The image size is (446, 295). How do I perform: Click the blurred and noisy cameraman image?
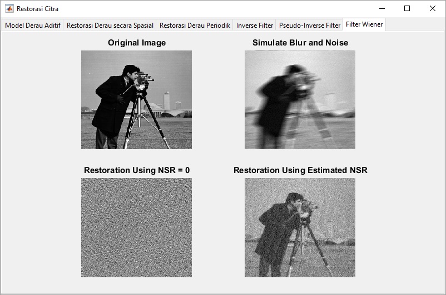[300, 100]
